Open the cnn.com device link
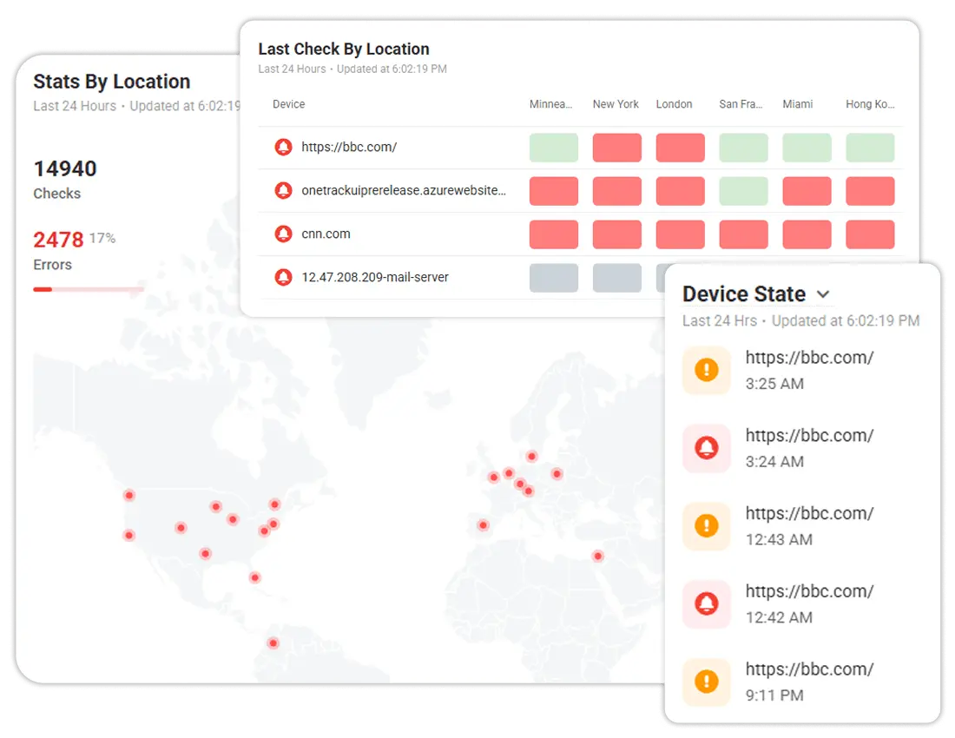 (x=327, y=234)
